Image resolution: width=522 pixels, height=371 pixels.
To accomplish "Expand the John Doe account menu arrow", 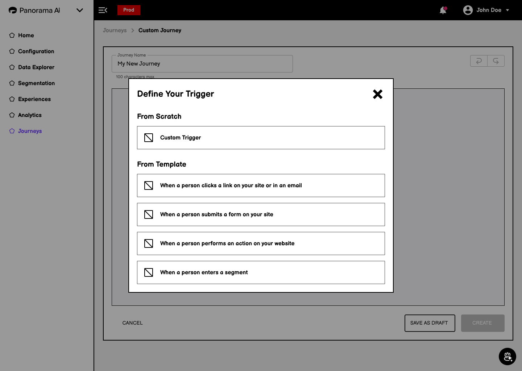I will click(507, 10).
